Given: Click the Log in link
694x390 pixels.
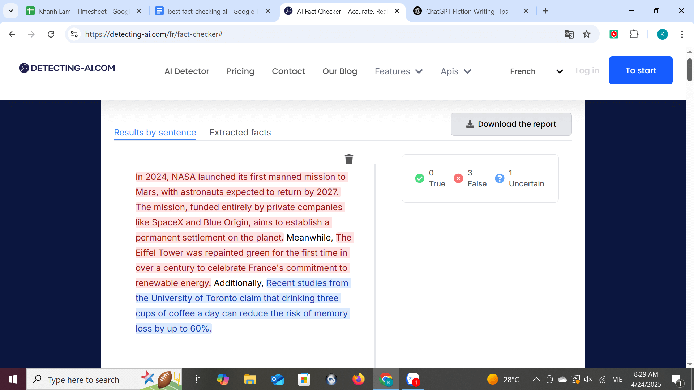Looking at the screenshot, I should (x=587, y=71).
